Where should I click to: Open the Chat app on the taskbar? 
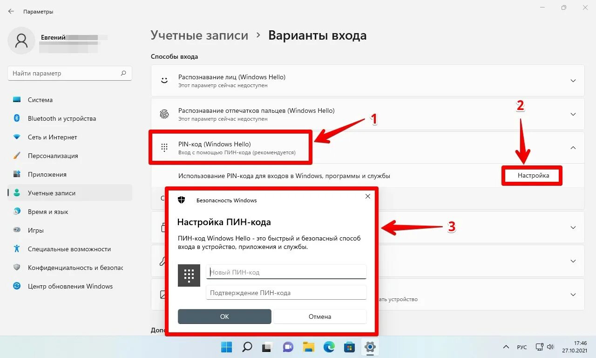(x=288, y=347)
